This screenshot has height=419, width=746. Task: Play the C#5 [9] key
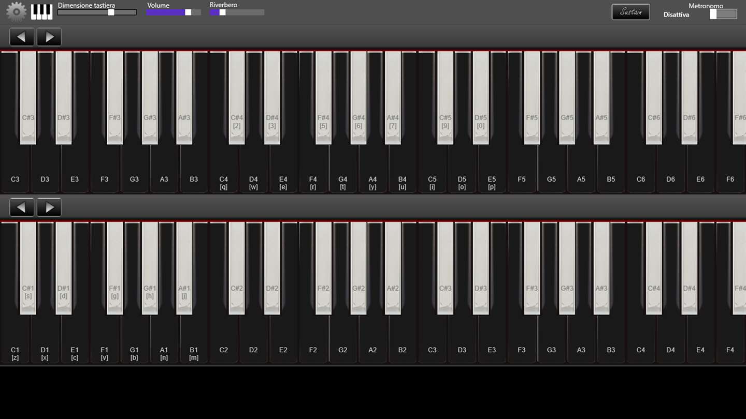pos(446,98)
